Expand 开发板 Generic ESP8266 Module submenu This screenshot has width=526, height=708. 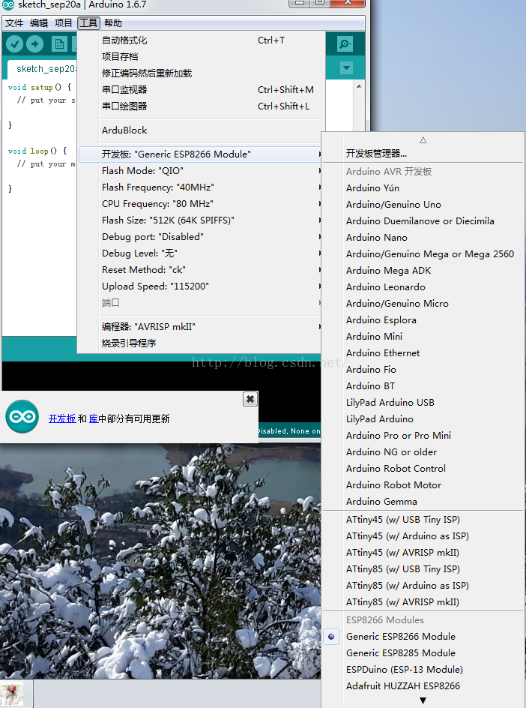click(201, 154)
